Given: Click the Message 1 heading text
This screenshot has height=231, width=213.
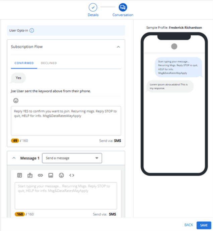Looking at the screenshot, I should click(x=30, y=158).
